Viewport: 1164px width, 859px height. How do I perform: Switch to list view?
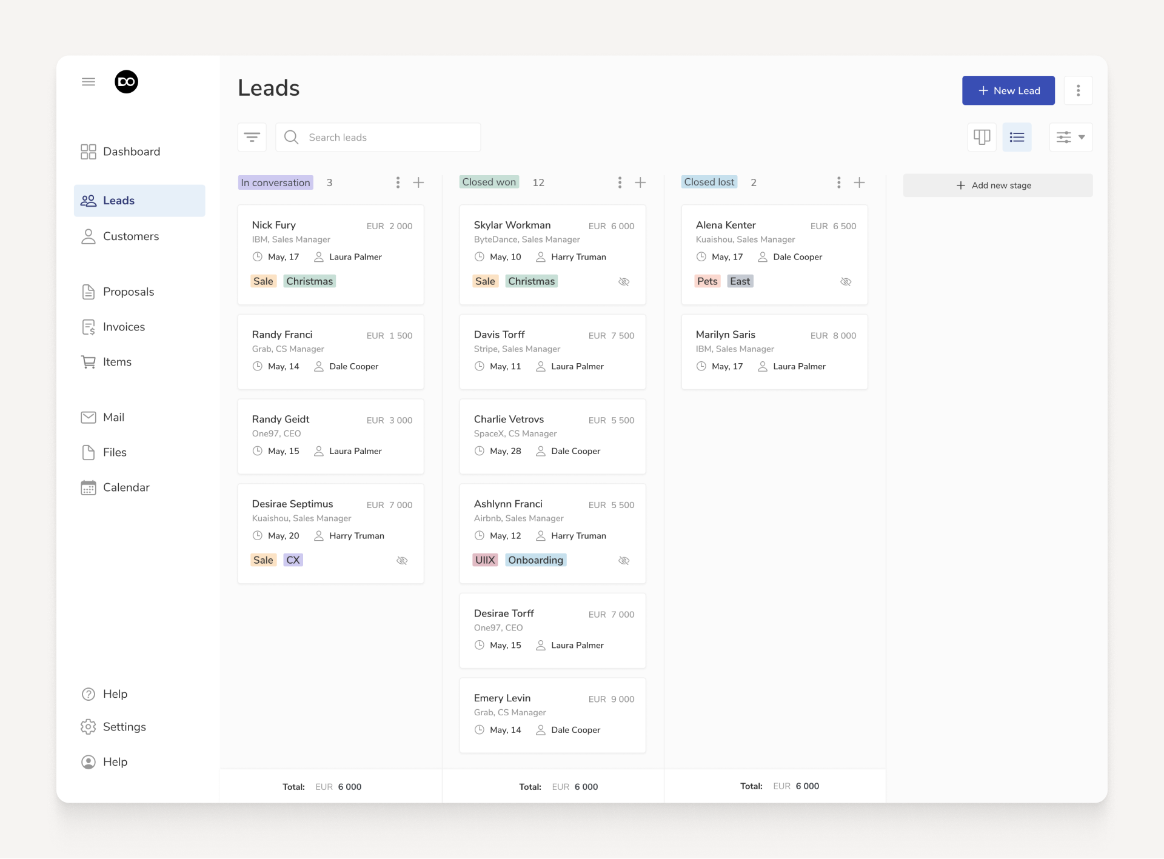point(1017,137)
